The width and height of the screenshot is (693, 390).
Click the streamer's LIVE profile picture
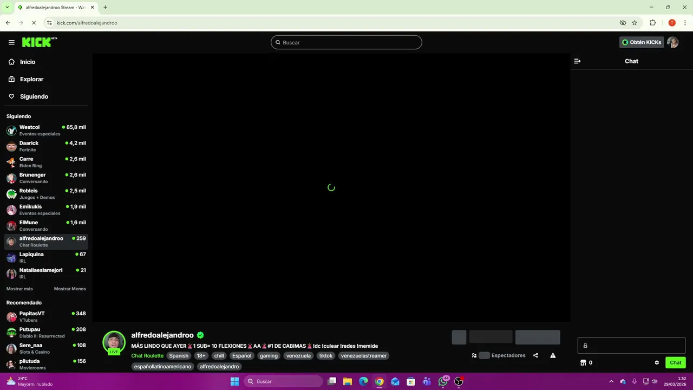pos(114,343)
